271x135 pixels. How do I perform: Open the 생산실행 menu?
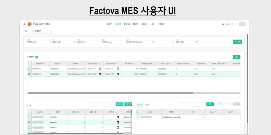(118, 24)
